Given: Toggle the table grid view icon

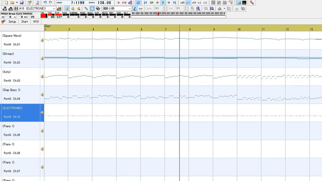Looking at the screenshot, I should (x=238, y=3).
